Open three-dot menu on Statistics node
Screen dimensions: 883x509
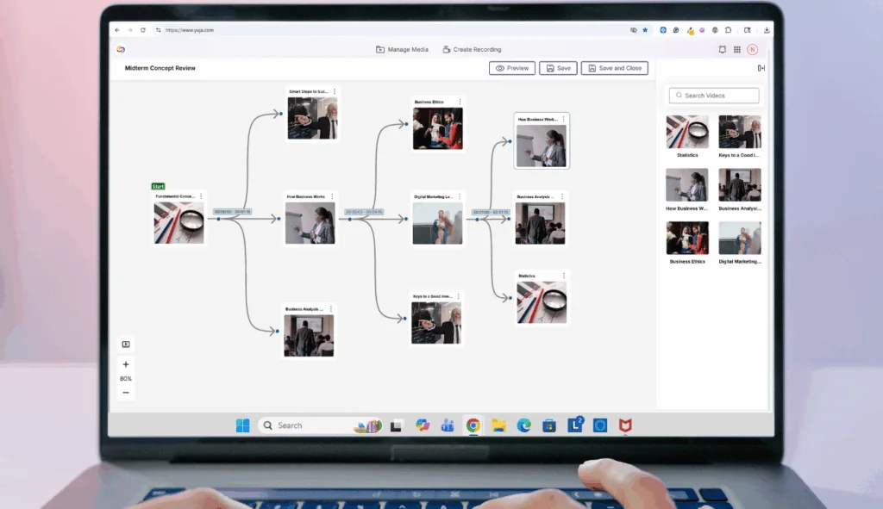click(564, 276)
